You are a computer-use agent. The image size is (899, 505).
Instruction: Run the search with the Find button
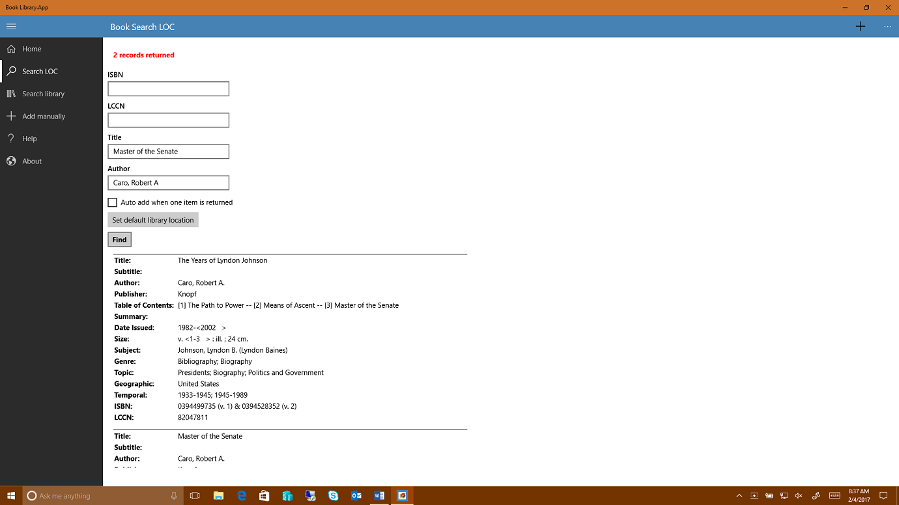[119, 239]
